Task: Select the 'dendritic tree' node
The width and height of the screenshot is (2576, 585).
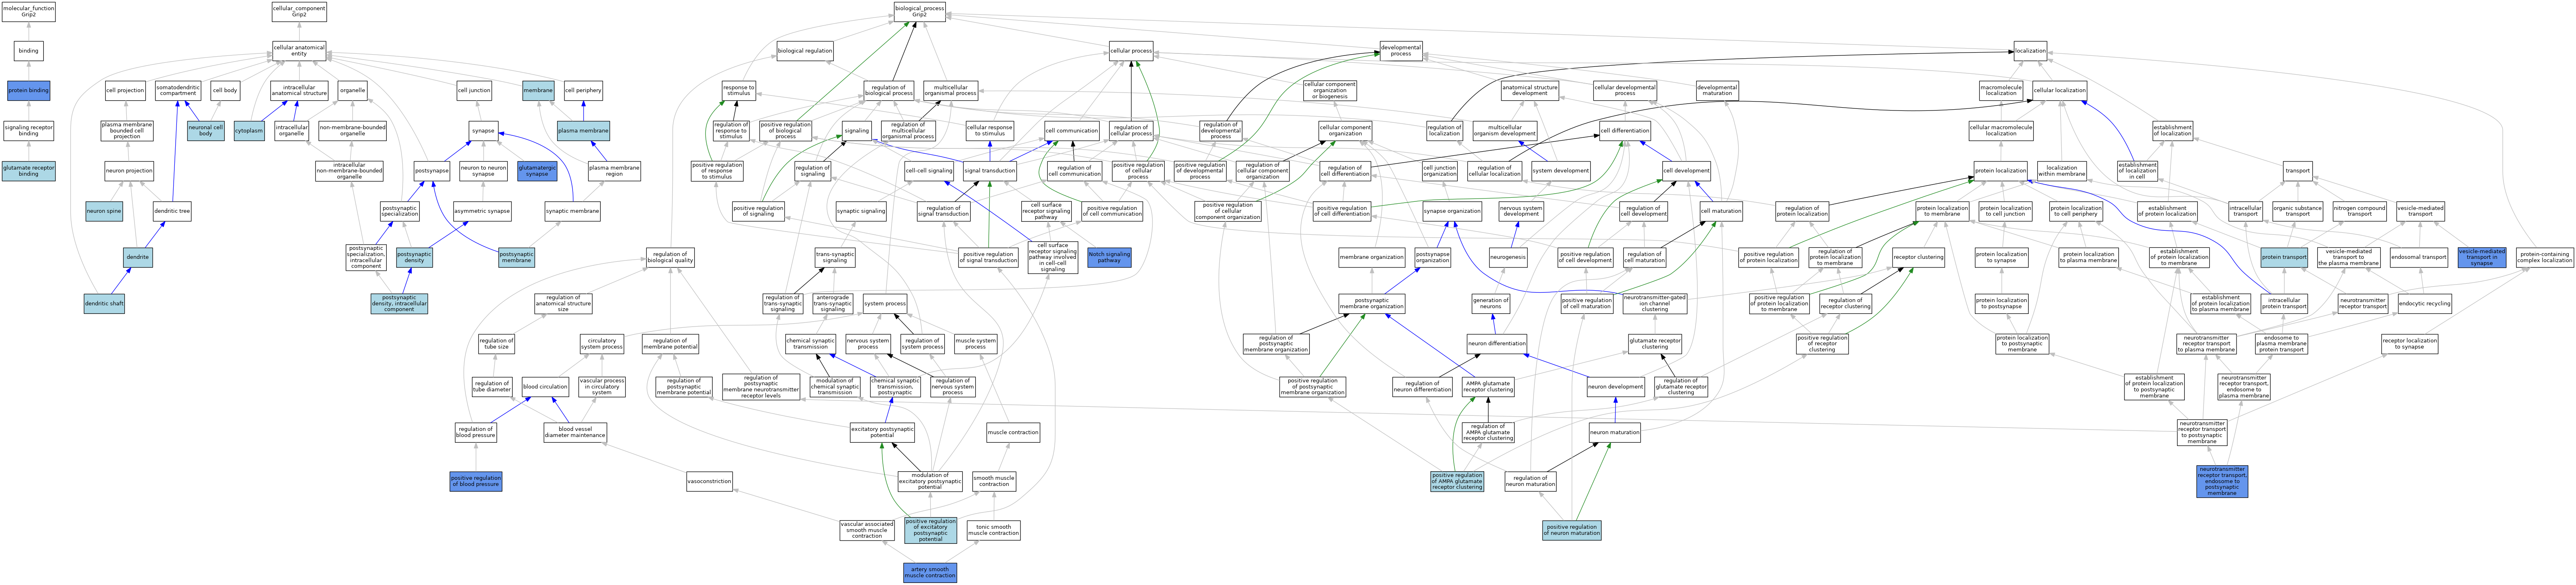Action: tap(172, 212)
